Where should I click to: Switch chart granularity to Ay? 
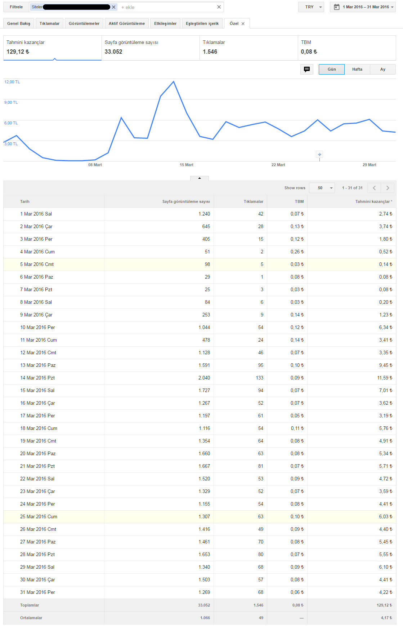click(383, 69)
